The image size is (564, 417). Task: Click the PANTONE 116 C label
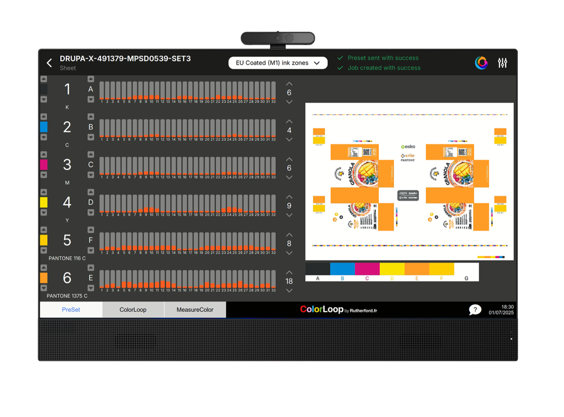67,258
